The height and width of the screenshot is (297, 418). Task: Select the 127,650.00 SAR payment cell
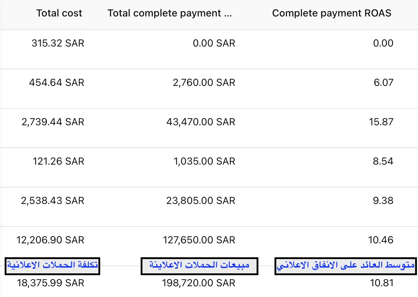[199, 240]
